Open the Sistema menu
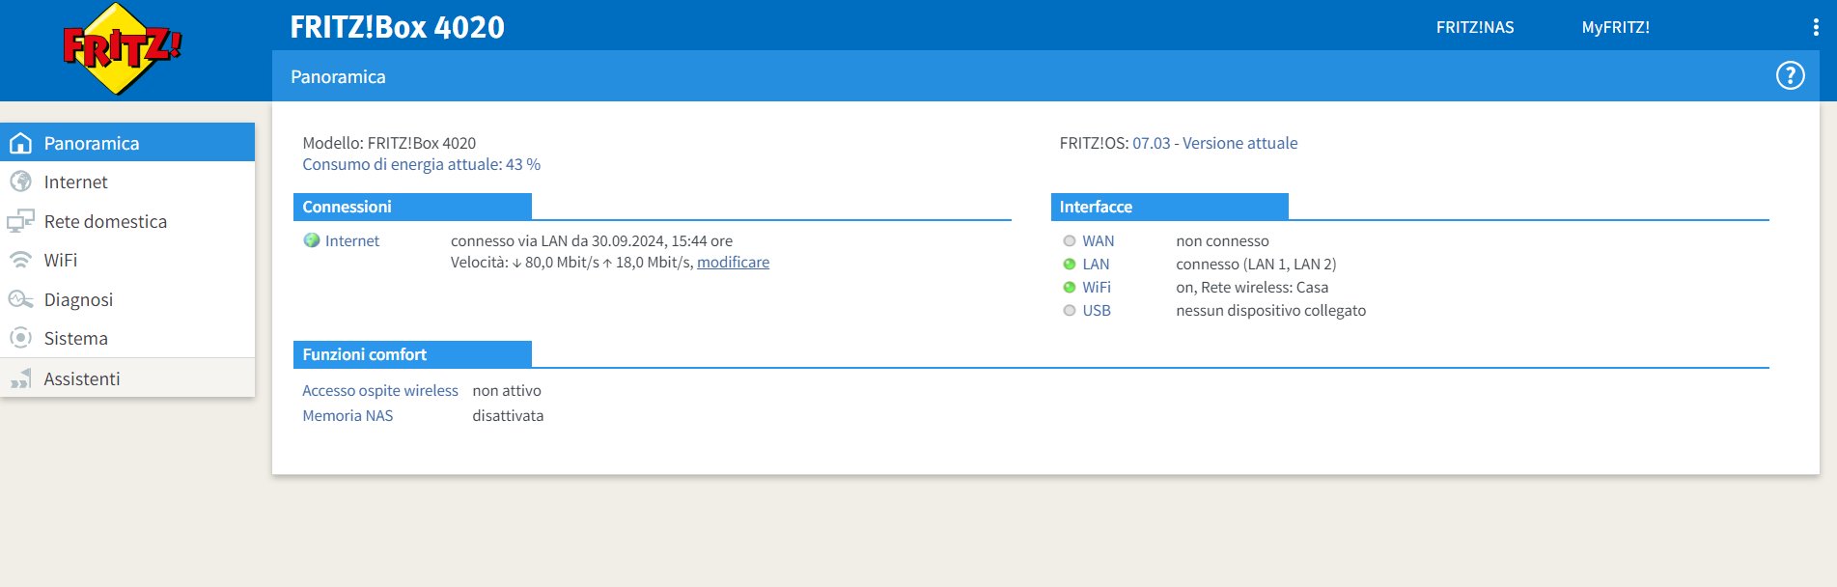This screenshot has width=1837, height=587. click(x=127, y=338)
